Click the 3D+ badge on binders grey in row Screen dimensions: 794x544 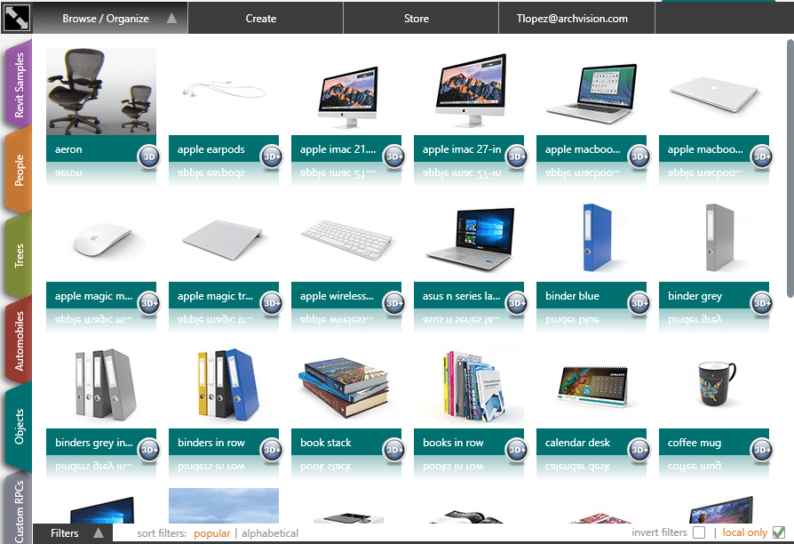pyautogui.click(x=149, y=450)
